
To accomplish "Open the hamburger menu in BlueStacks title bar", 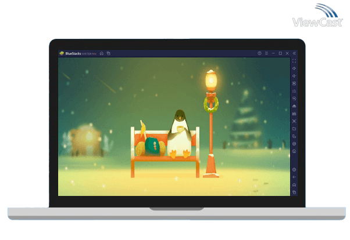I will pyautogui.click(x=266, y=53).
